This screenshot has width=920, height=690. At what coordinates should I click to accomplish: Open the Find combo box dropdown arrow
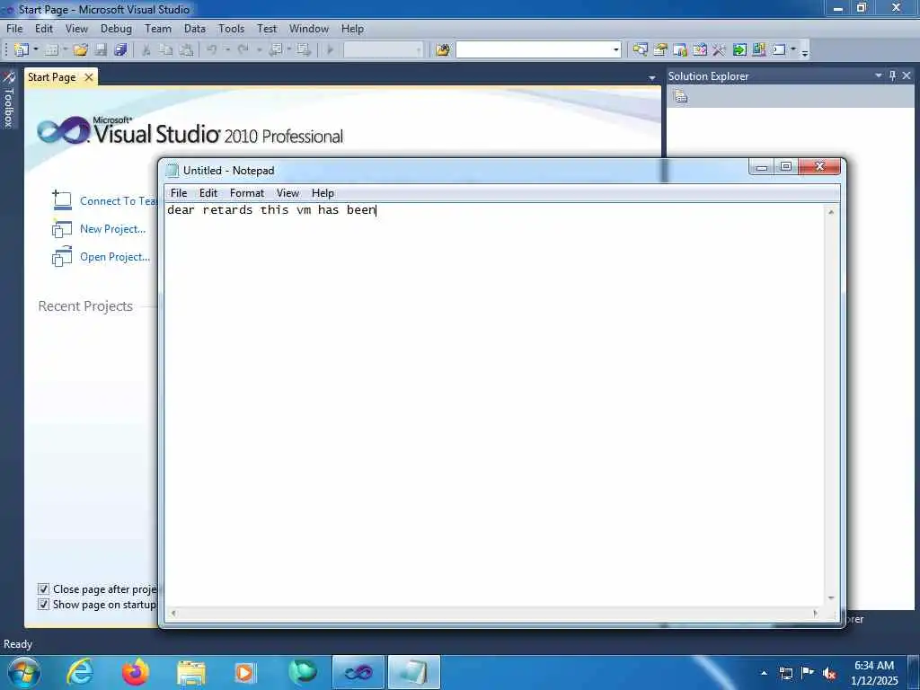pyautogui.click(x=615, y=50)
